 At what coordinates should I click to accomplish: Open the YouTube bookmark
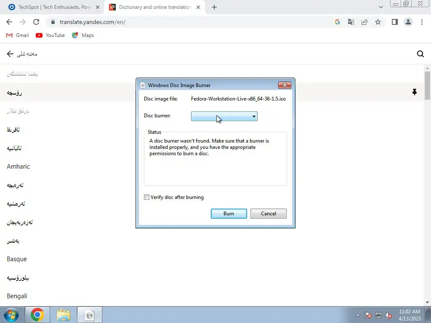(x=50, y=35)
